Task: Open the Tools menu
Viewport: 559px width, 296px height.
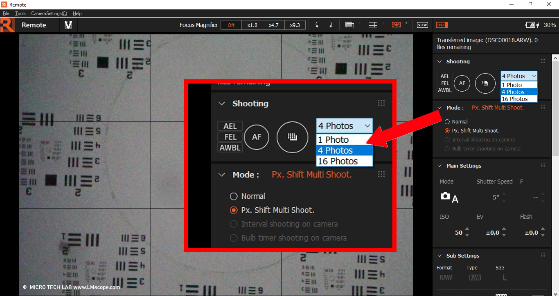Action: pos(20,13)
